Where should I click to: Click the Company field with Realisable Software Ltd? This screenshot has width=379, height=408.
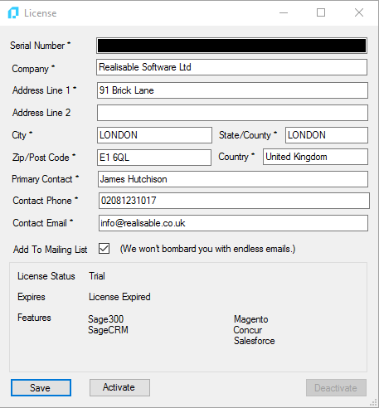(x=231, y=67)
